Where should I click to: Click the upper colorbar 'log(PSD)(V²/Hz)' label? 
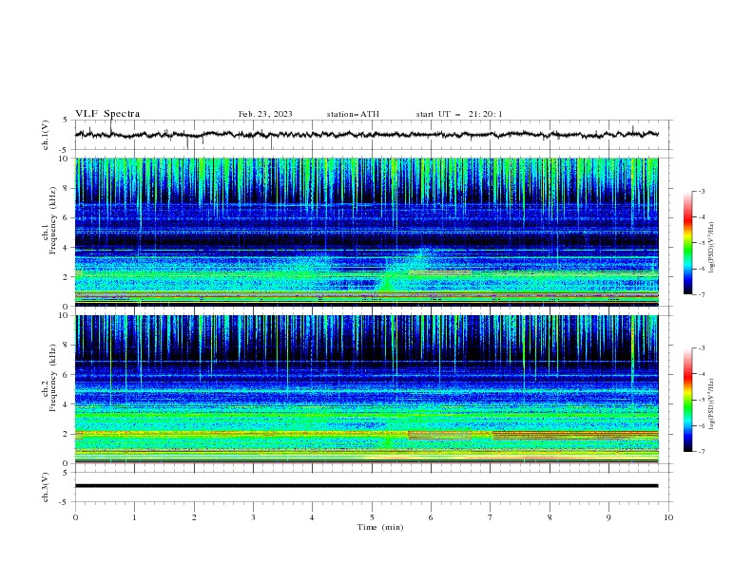712,248
